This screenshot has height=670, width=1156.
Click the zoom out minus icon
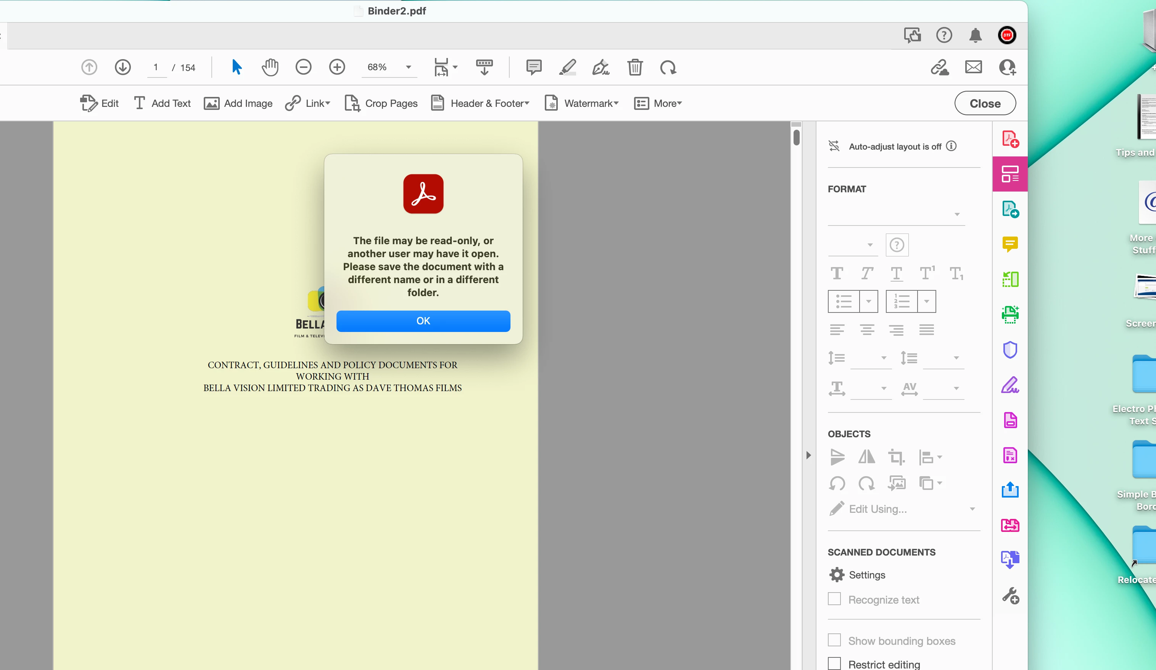tap(303, 68)
